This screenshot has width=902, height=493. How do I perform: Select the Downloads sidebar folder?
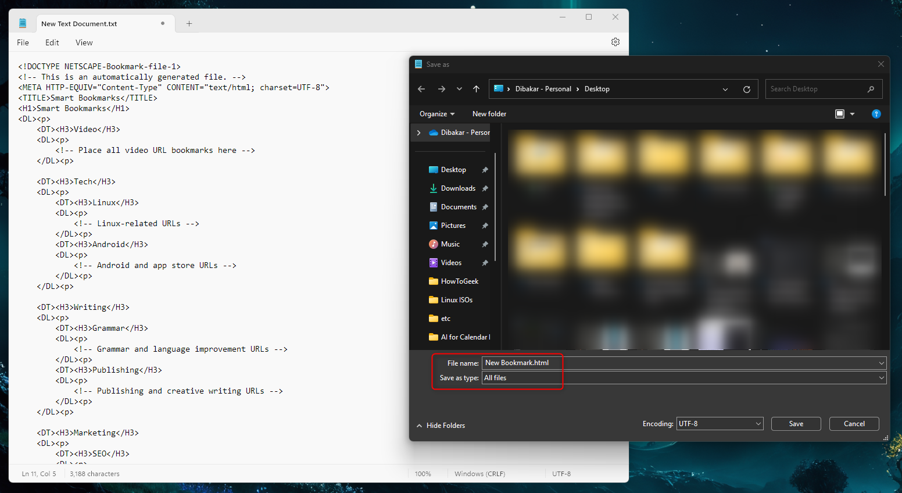point(459,188)
